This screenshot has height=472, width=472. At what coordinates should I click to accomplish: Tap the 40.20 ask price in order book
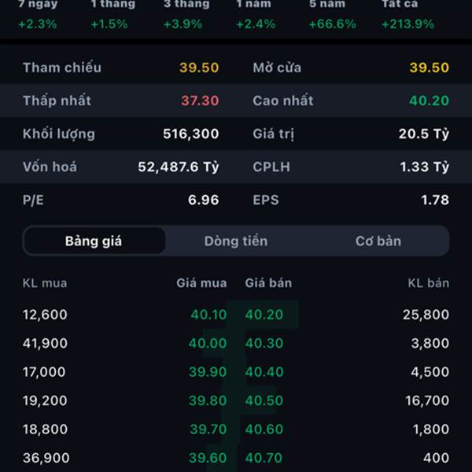tap(264, 315)
